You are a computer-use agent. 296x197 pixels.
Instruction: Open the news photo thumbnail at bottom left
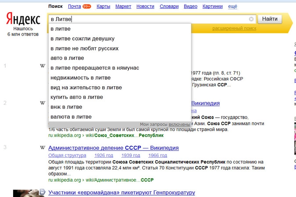click(x=24, y=193)
